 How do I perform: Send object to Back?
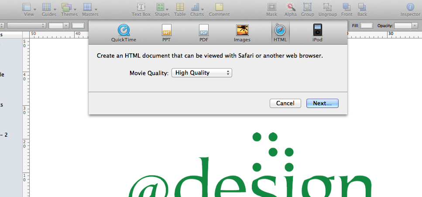(x=362, y=10)
